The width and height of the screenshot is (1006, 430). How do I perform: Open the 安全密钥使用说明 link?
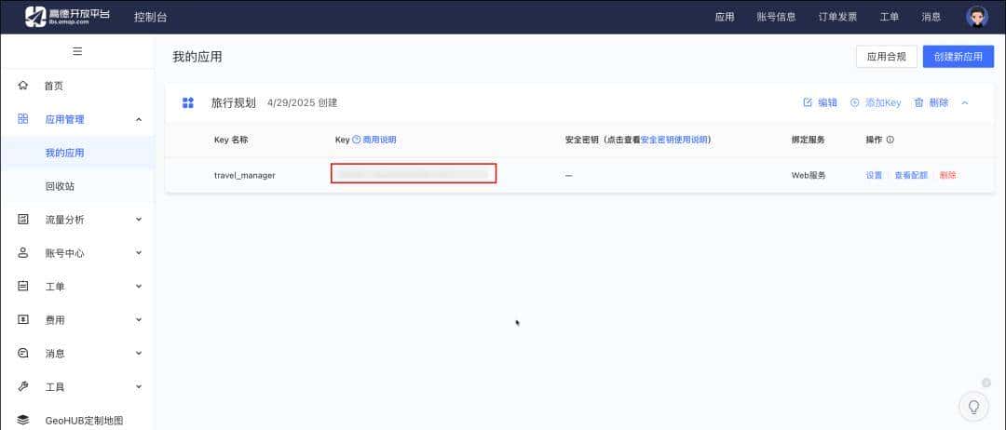(673, 139)
